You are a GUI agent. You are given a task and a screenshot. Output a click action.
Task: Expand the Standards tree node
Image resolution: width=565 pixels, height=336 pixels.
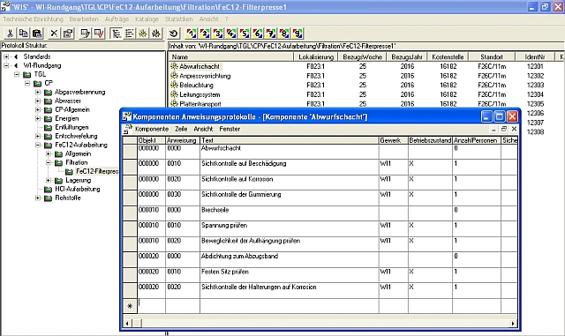[6, 56]
